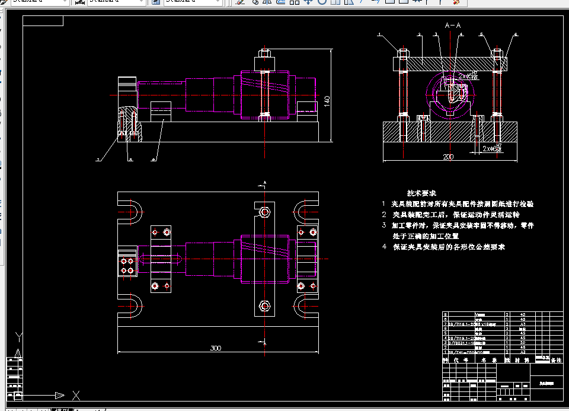Viewport: 569px width, 411px height.
Task: Select the 处于正确的加工位置 text line
Action: pos(426,237)
